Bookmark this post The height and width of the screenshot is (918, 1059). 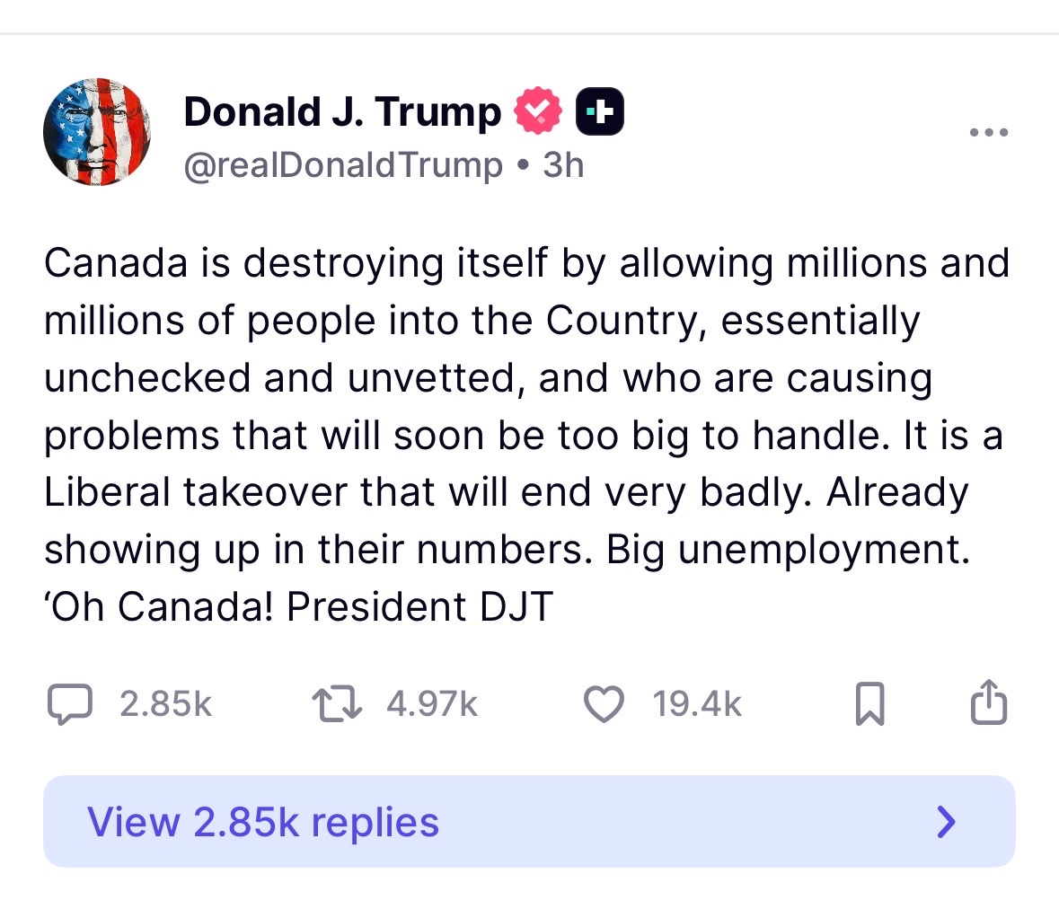869,704
